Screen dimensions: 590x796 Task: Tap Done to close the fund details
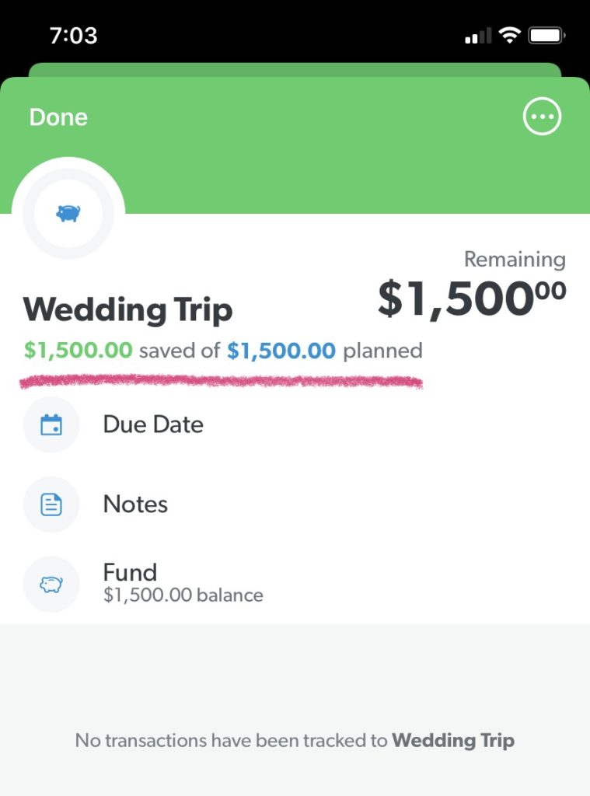[x=58, y=117]
